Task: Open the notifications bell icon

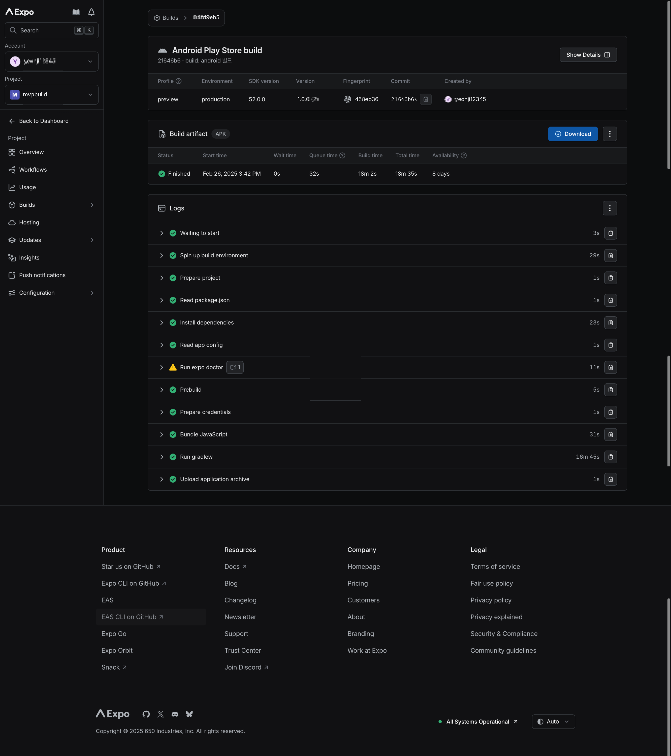Action: click(x=91, y=12)
